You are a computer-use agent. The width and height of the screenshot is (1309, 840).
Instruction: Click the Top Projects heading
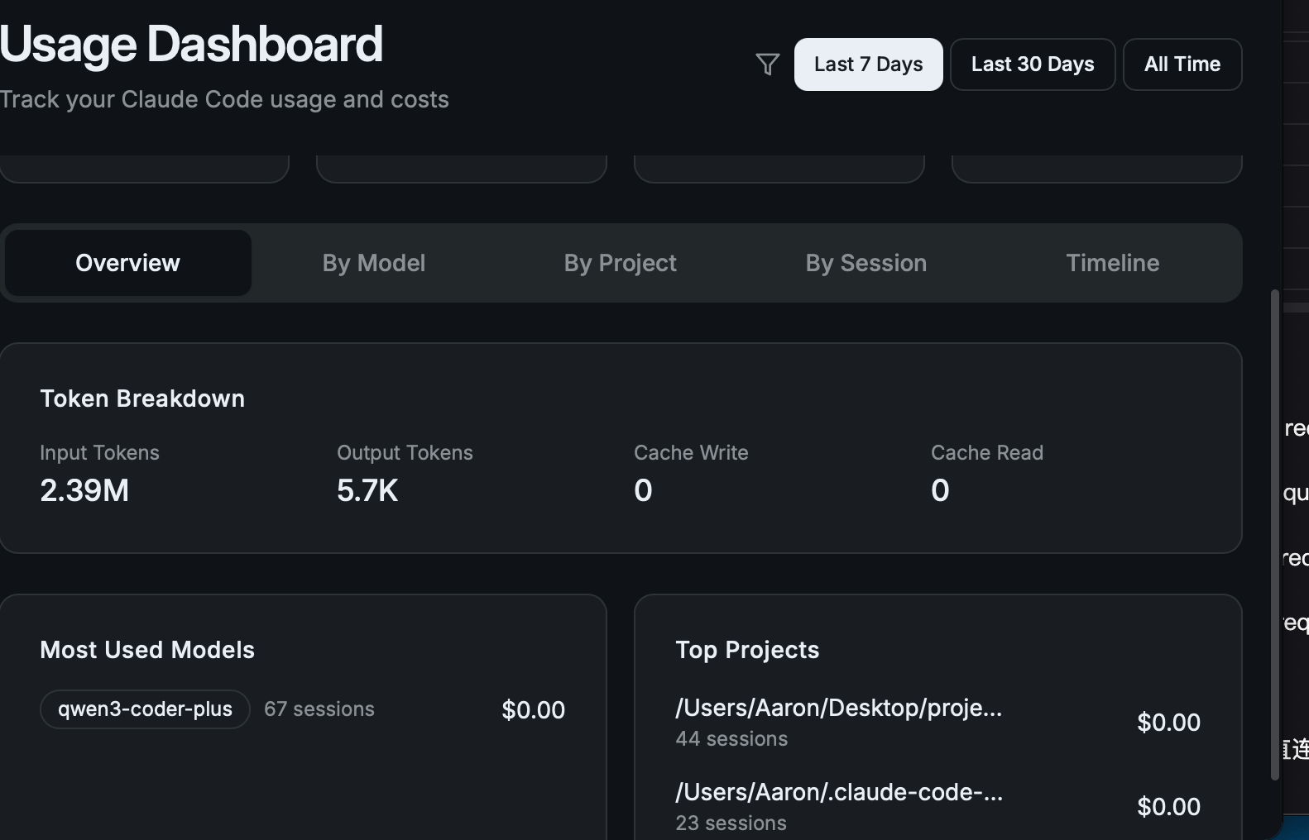tap(747, 650)
